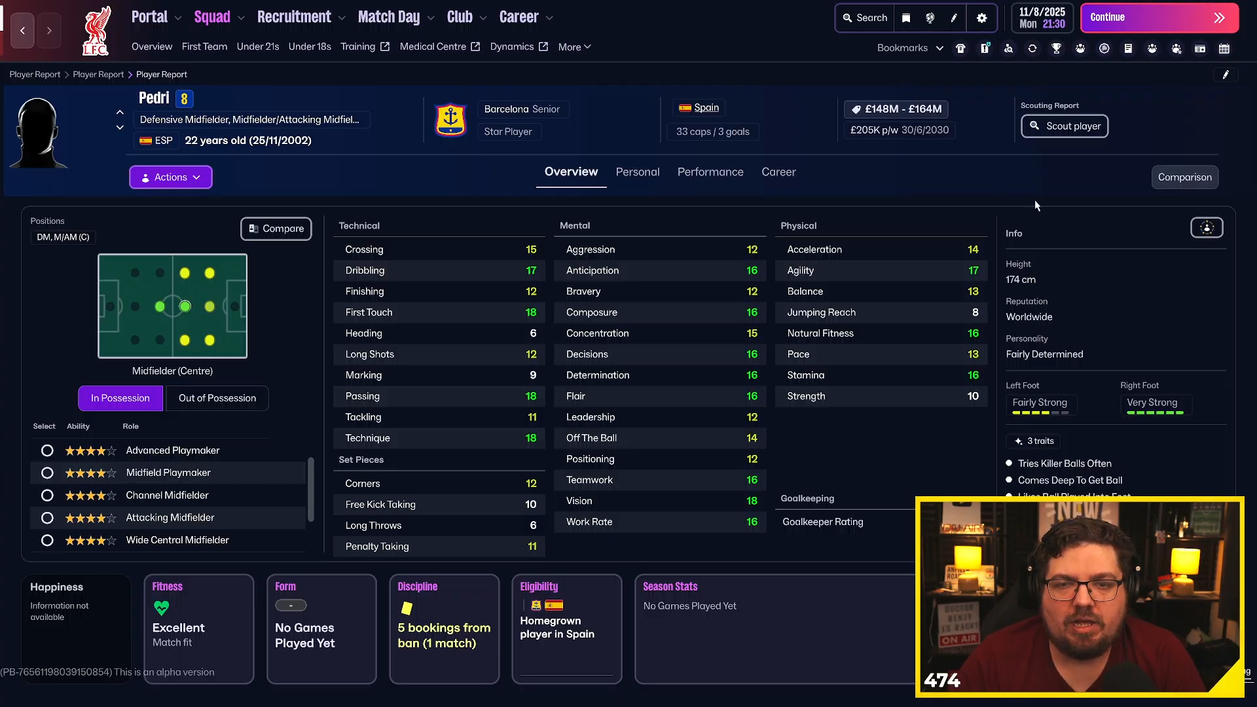1257x707 pixels.
Task: Select the Wide Central Midfielder radio
Action: [47, 541]
